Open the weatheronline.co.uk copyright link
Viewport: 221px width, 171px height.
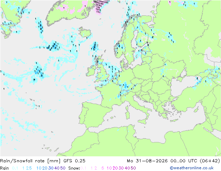click(x=192, y=168)
